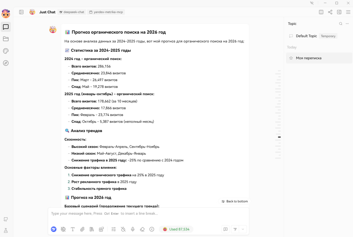
Task: Open the Topic three-dots more menu
Action: tap(347, 24)
